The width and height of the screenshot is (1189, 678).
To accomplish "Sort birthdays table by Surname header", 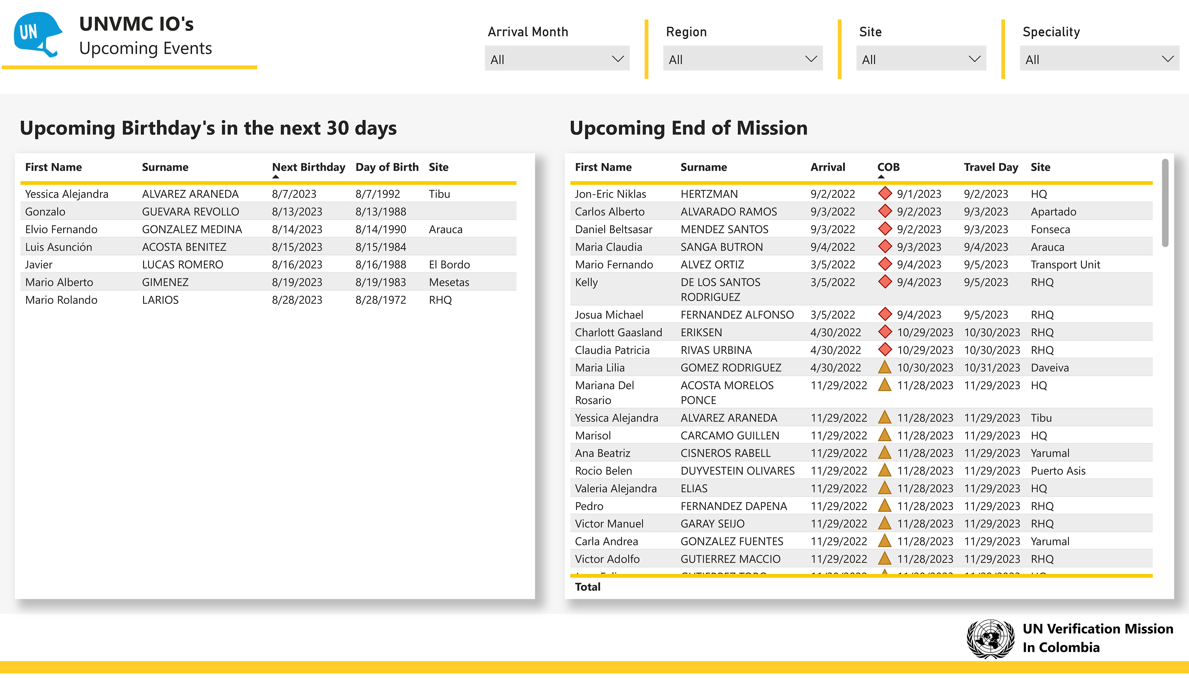I will pyautogui.click(x=165, y=167).
